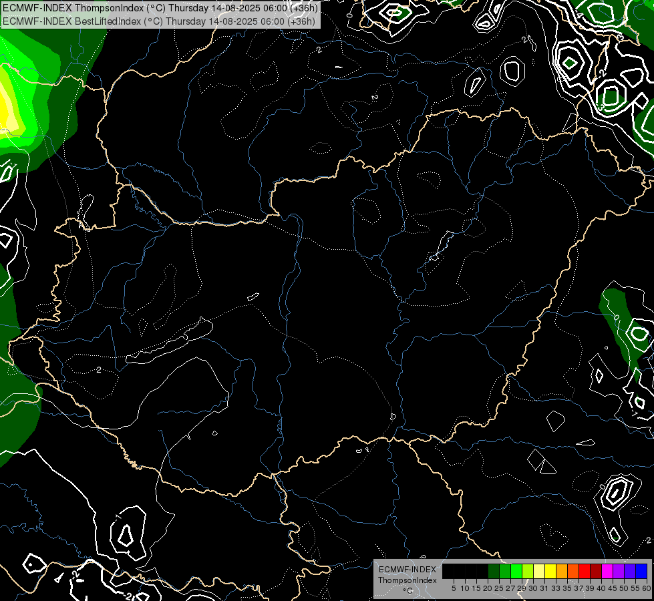The height and width of the screenshot is (601, 654).
Task: Click the legend label 'ThompsonIndex'
Action: [407, 580]
